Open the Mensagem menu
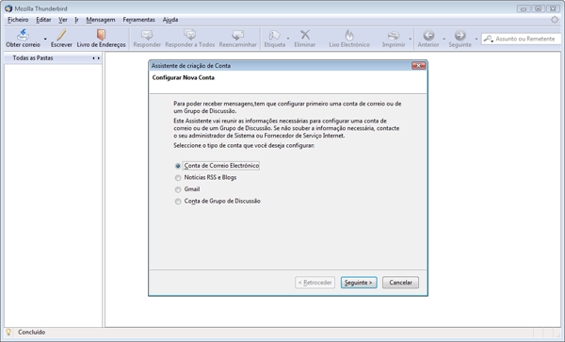 101,20
